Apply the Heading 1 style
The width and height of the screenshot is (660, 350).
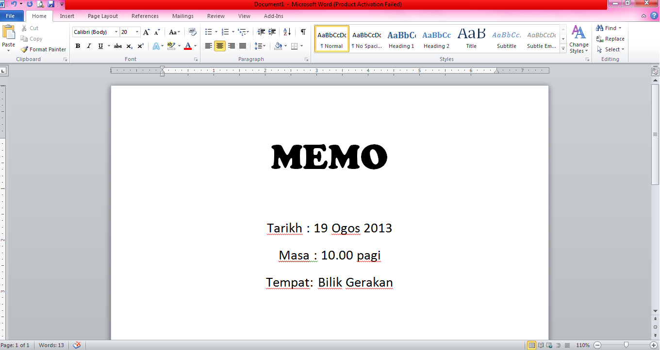(x=401, y=39)
